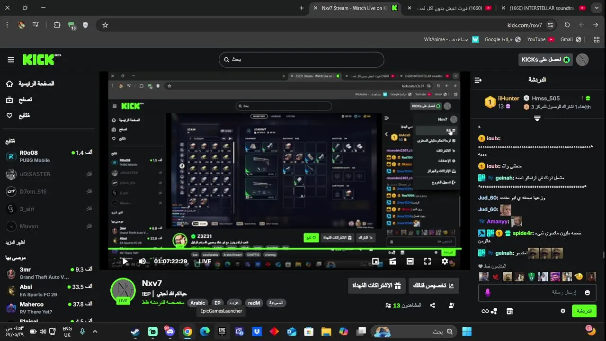Image resolution: width=606 pixels, height=341 pixels.
Task: Play the stream video
Action: click(125, 261)
